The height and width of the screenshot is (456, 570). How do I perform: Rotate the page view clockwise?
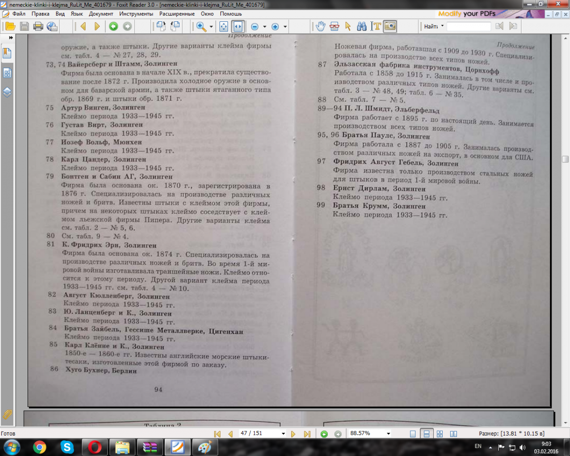click(161, 27)
